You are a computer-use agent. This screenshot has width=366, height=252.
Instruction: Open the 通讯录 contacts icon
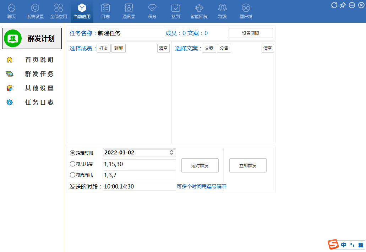(129, 8)
